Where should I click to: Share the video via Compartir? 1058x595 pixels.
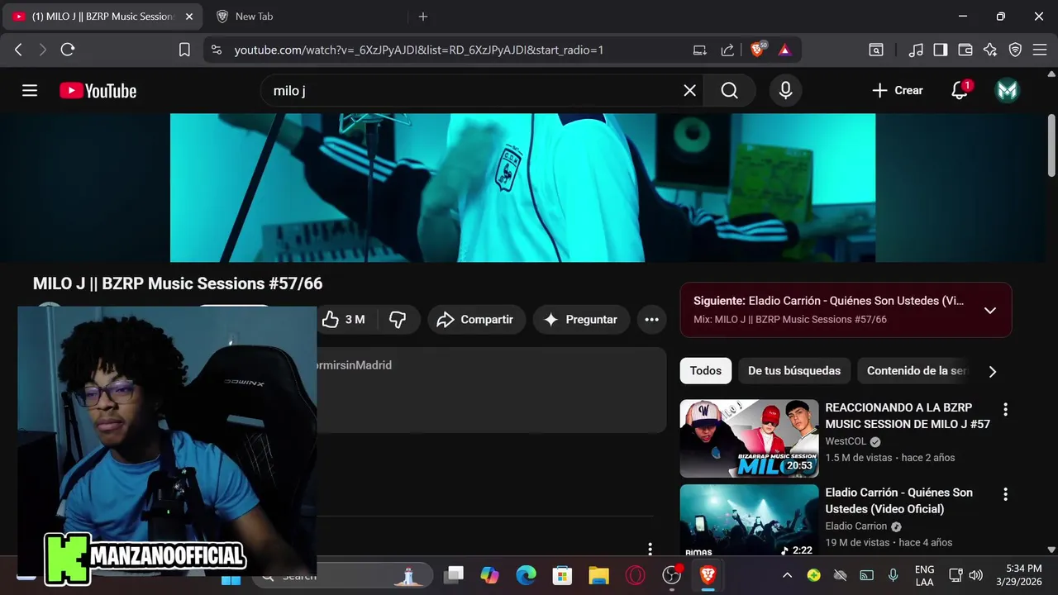[476, 320]
